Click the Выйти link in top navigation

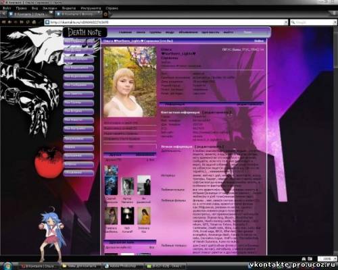(x=228, y=32)
